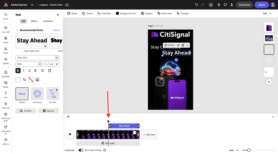
Task: Click the Share button
Action: tap(262, 5)
